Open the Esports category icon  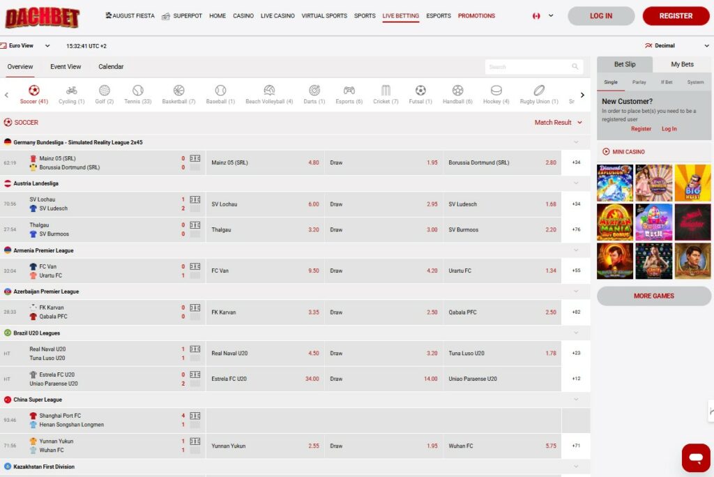coord(349,94)
